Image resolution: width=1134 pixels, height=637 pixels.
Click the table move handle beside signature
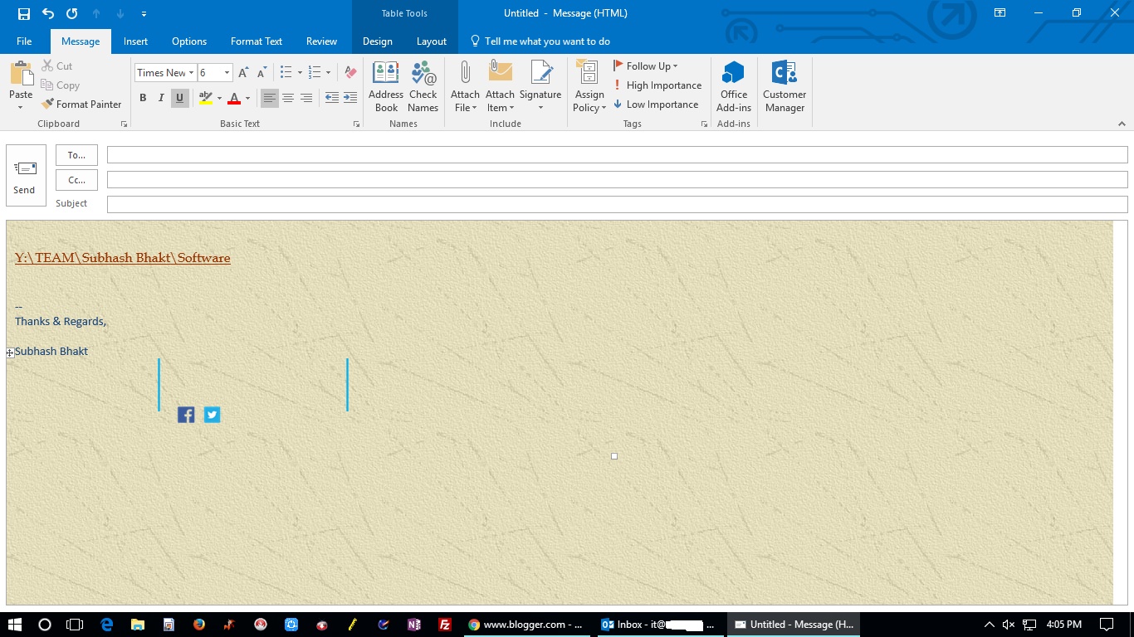10,353
